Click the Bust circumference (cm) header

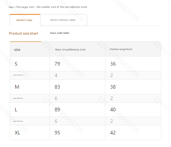(x=70, y=49)
